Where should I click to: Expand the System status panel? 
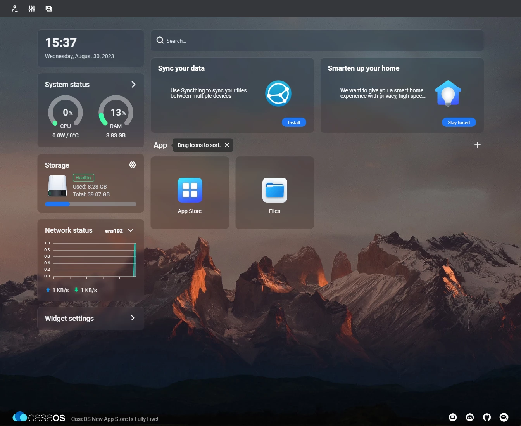[x=133, y=85]
